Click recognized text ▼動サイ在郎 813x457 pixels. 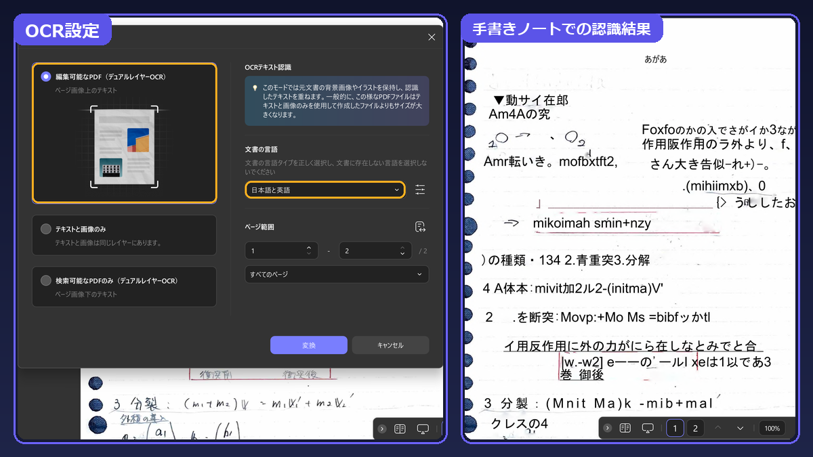click(531, 101)
